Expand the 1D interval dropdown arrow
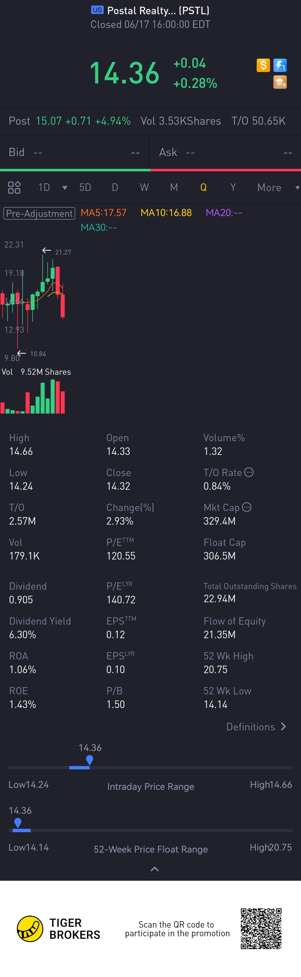This screenshot has height=977, width=301. [65, 188]
